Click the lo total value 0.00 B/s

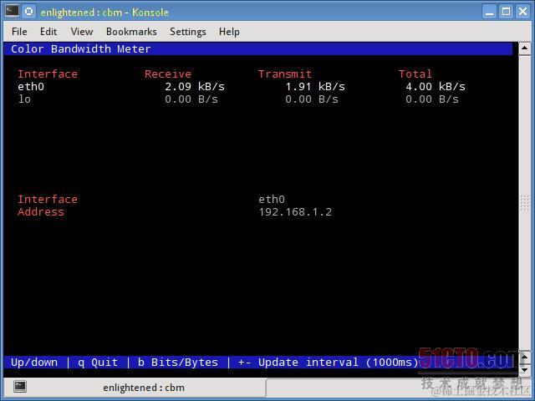[432, 99]
